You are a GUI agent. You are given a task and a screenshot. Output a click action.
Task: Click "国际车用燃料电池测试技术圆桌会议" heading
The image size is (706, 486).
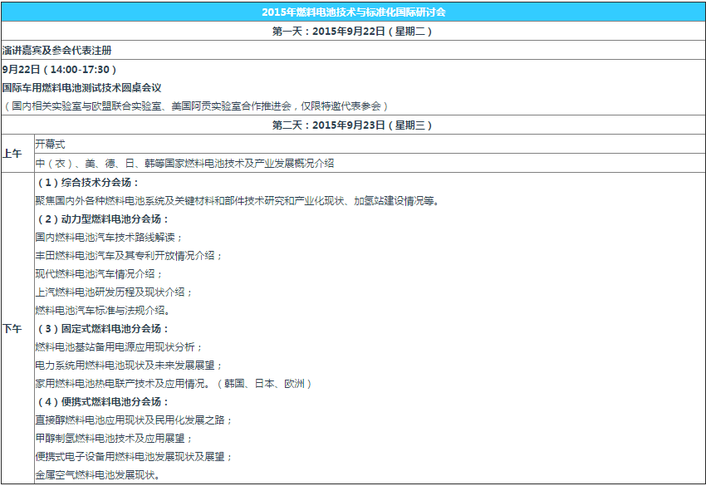click(81, 87)
